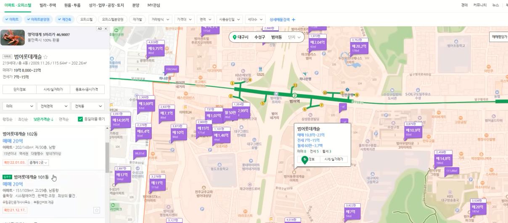Open the 단지정보 button in sidebar
This screenshot has height=223, width=508.
tap(20, 89)
